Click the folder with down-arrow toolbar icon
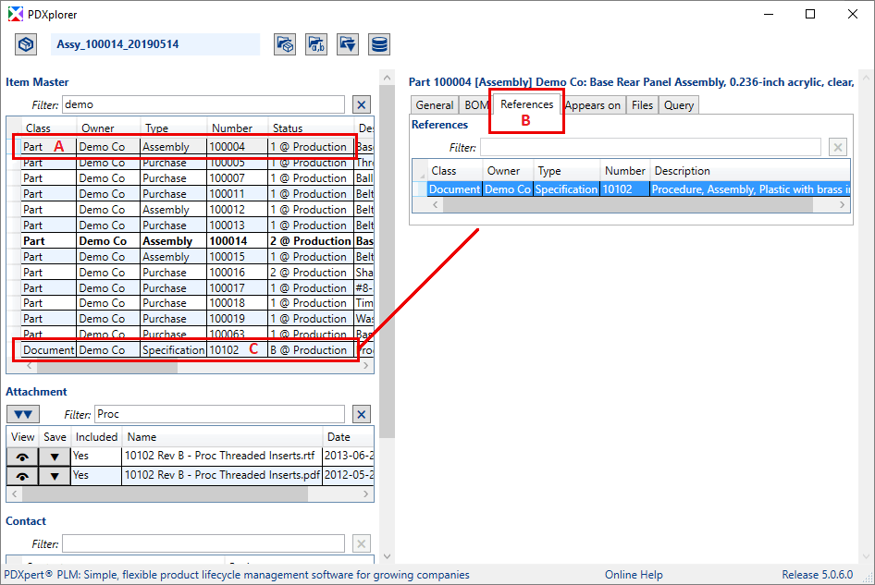This screenshot has height=585, width=875. 348,44
